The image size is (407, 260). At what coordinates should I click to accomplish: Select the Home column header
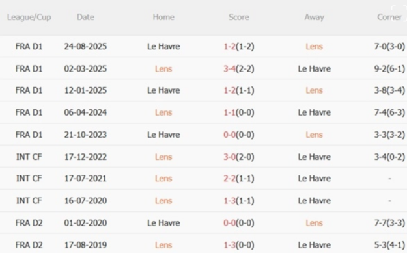(163, 18)
